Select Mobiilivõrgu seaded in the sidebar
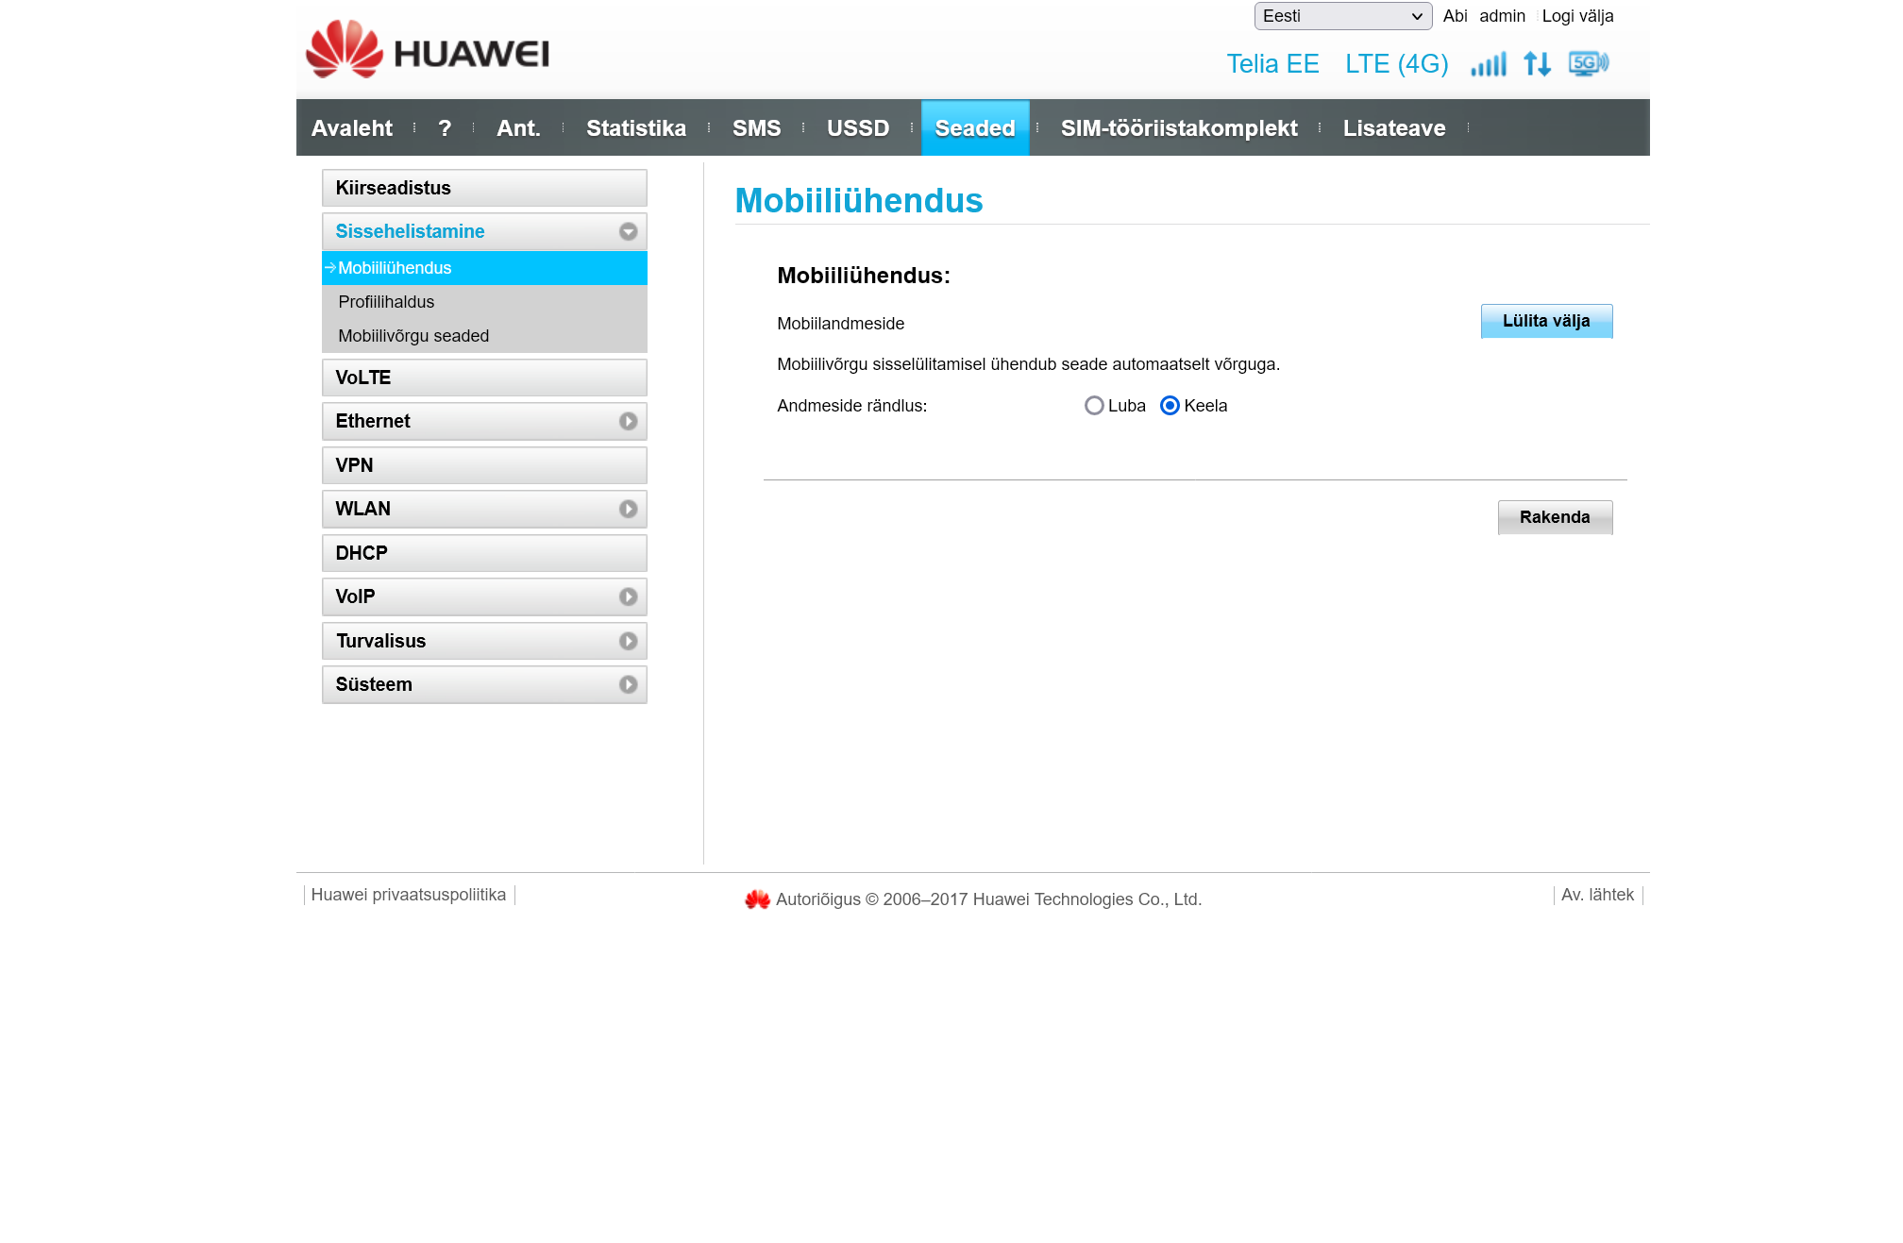The height and width of the screenshot is (1243, 1903). click(484, 336)
